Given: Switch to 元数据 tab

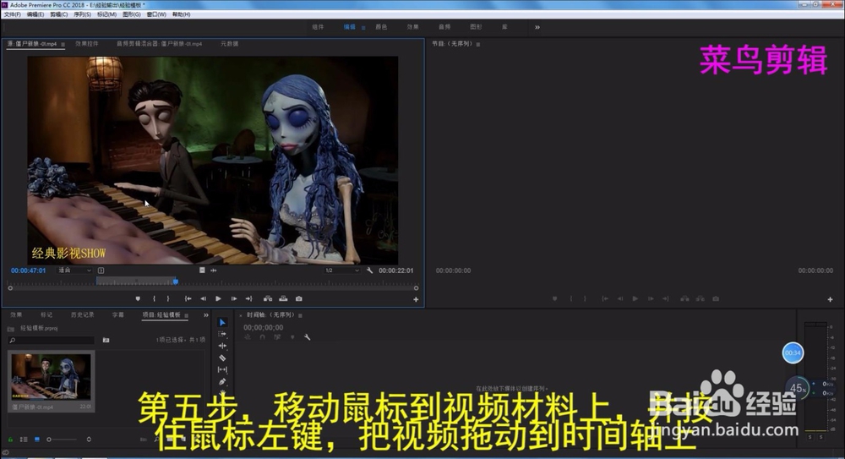Looking at the screenshot, I should [229, 44].
